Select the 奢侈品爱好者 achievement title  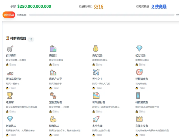(x=14, y=79)
